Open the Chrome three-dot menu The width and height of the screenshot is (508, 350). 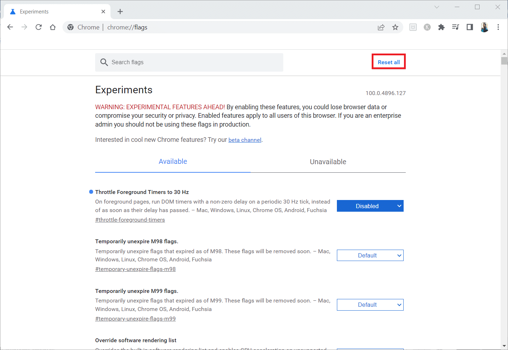coord(498,27)
